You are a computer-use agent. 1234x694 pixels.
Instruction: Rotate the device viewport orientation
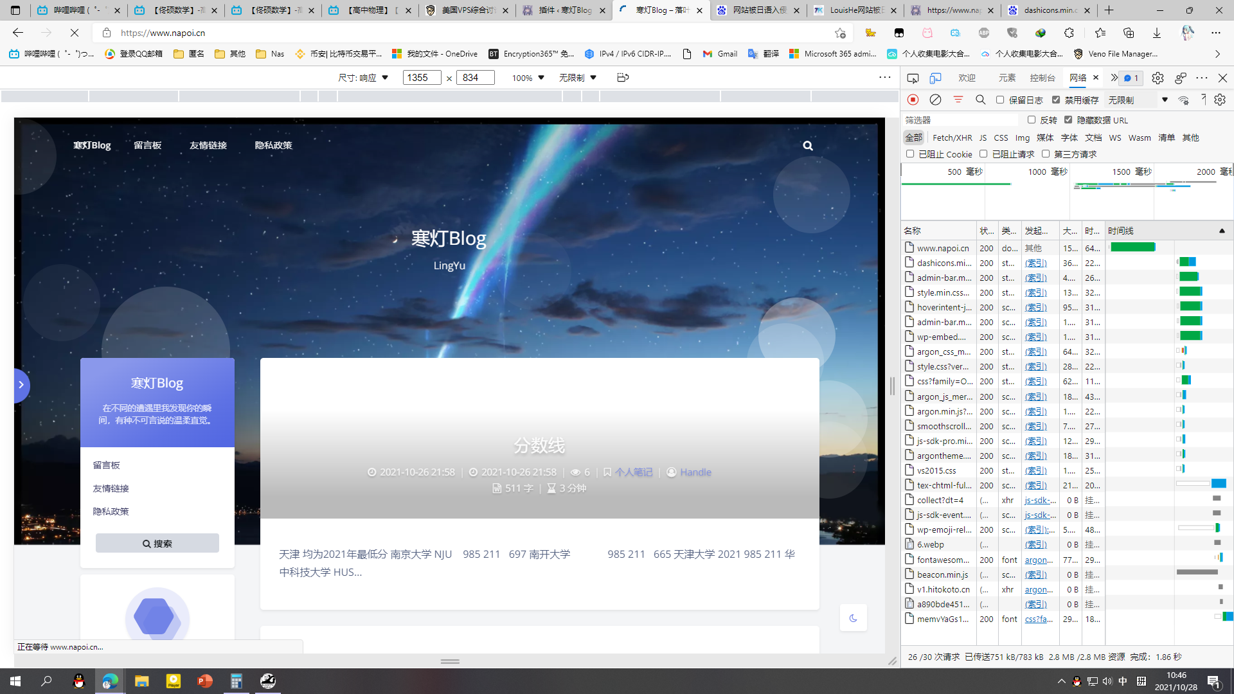(622, 78)
